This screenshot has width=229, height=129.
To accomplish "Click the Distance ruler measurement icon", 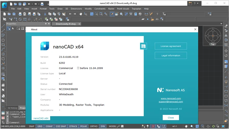I will [151, 14].
